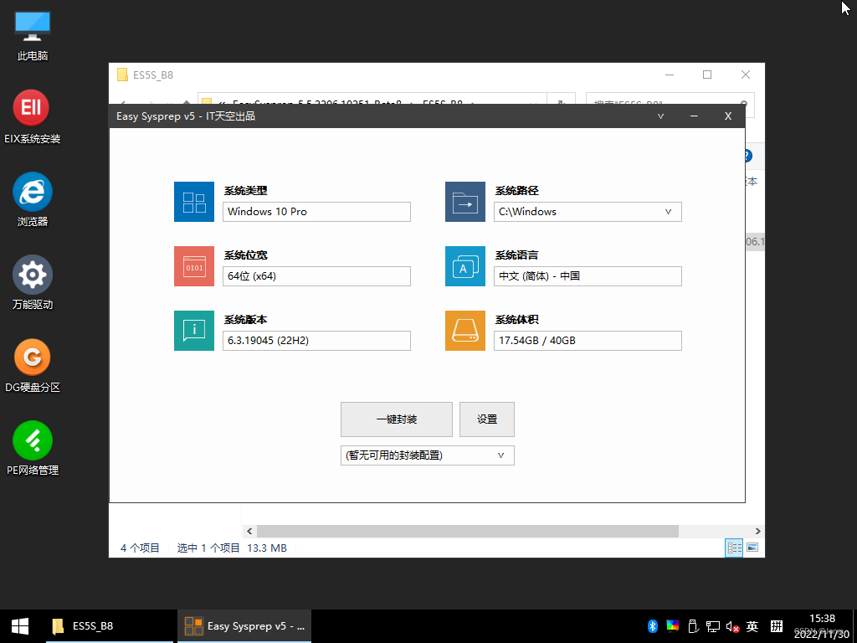Maximize the ES5S_B8 Explorer window
This screenshot has height=643, width=857.
(706, 75)
